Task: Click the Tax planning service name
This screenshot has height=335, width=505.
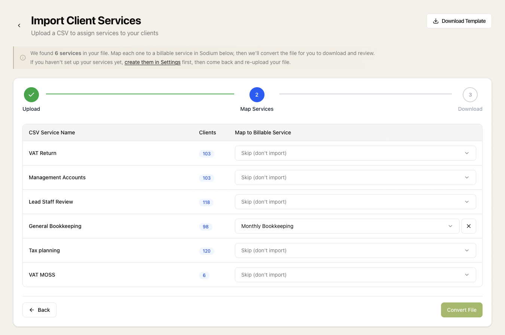Action: tap(45, 250)
